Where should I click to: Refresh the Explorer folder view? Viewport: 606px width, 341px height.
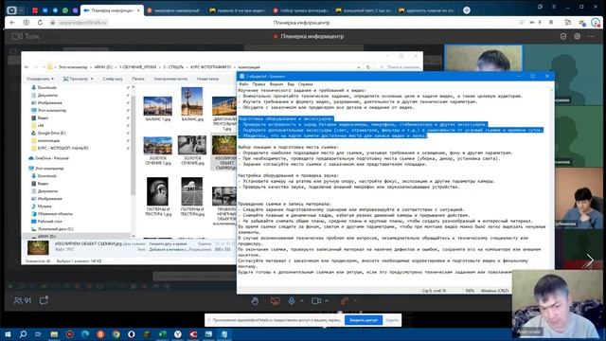[368, 67]
